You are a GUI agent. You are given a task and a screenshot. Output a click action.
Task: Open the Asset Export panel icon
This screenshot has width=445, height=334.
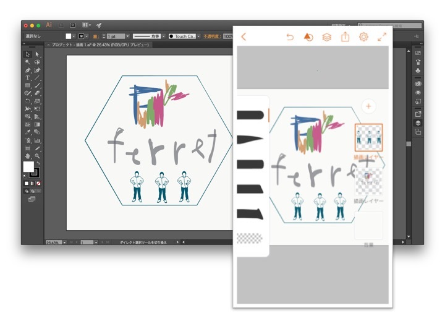[418, 114]
